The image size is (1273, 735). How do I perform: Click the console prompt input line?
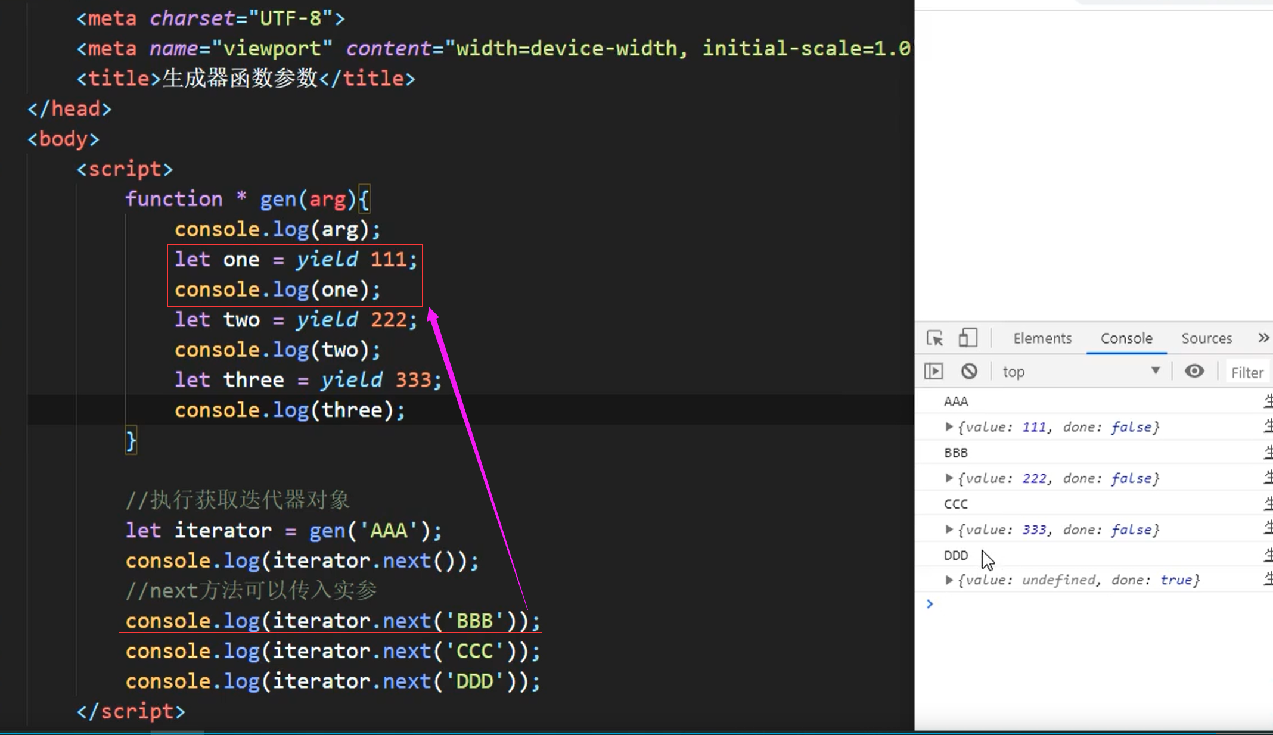pos(1100,604)
